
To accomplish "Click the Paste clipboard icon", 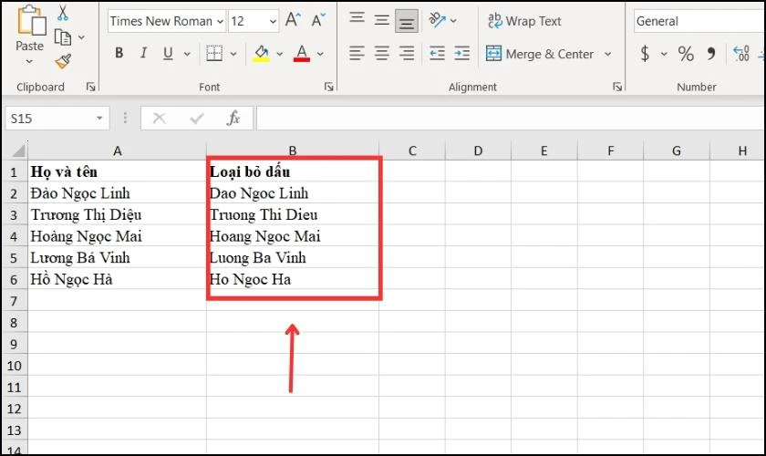I will pyautogui.click(x=32, y=21).
